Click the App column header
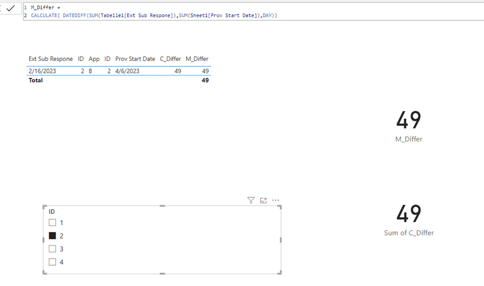Image resolution: width=484 pixels, height=286 pixels. [94, 59]
